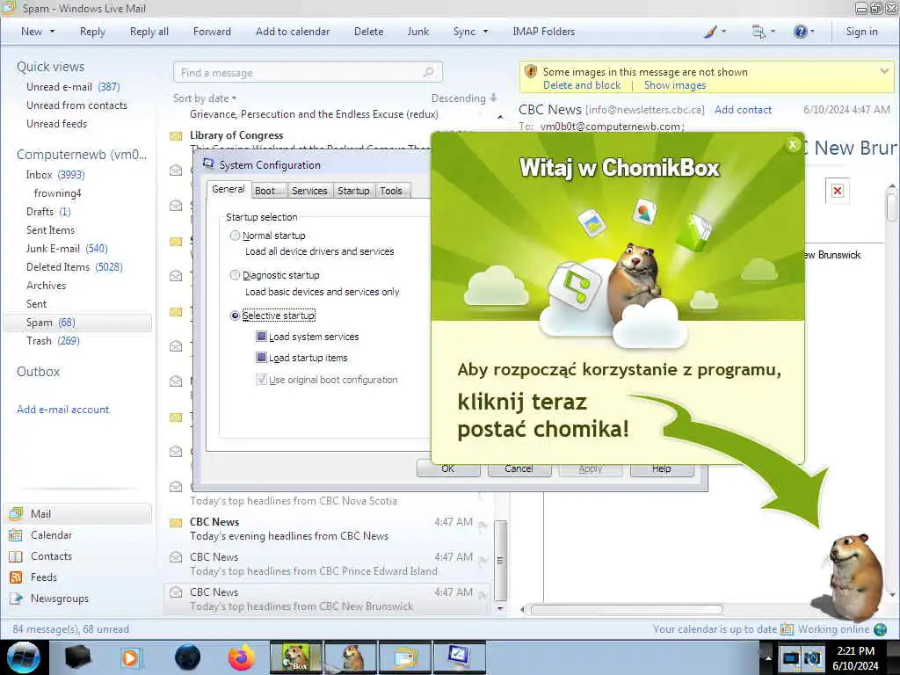Switch to the ChomikBox taskbar button
The height and width of the screenshot is (675, 900).
point(297,657)
